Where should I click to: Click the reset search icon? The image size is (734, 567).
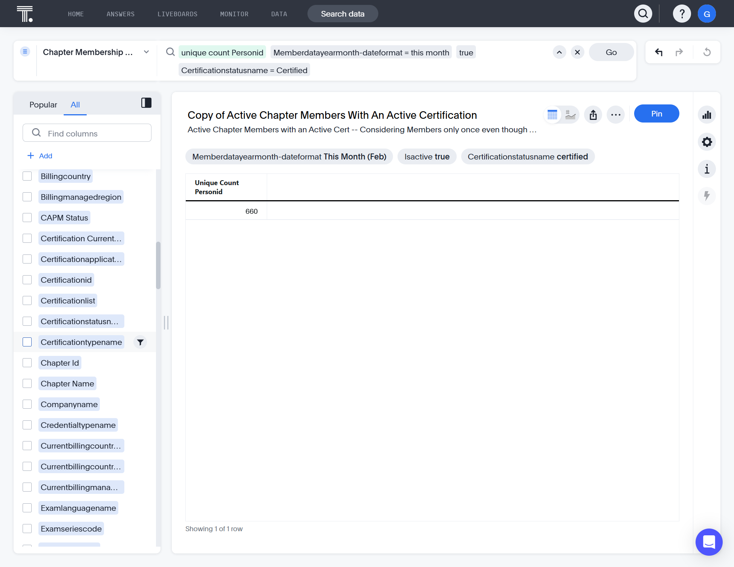(x=707, y=52)
